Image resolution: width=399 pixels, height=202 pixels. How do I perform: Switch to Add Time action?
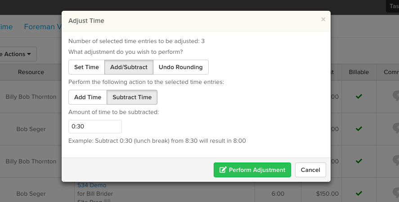tap(88, 97)
